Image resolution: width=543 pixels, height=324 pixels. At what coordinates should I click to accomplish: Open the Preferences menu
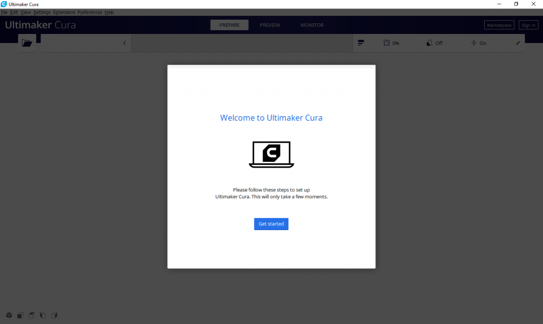pos(90,12)
